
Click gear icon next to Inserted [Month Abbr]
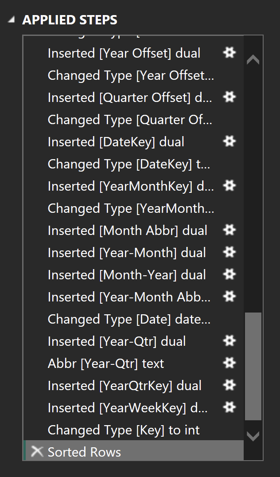(x=229, y=230)
